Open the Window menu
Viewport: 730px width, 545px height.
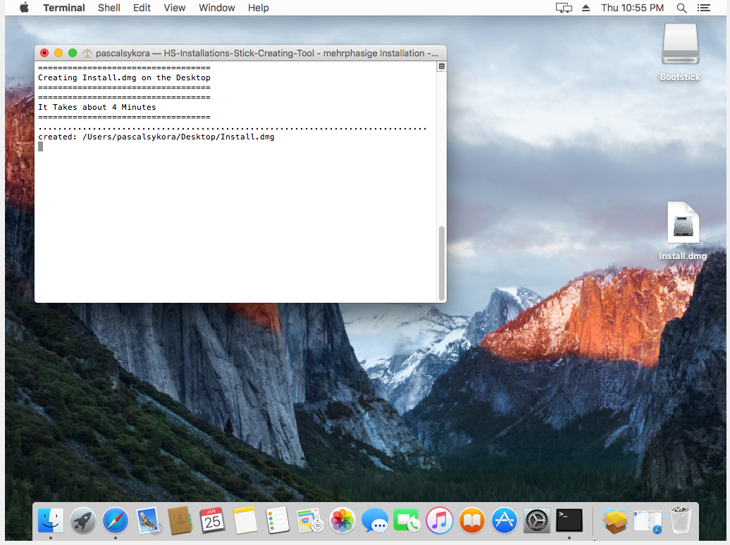click(217, 8)
